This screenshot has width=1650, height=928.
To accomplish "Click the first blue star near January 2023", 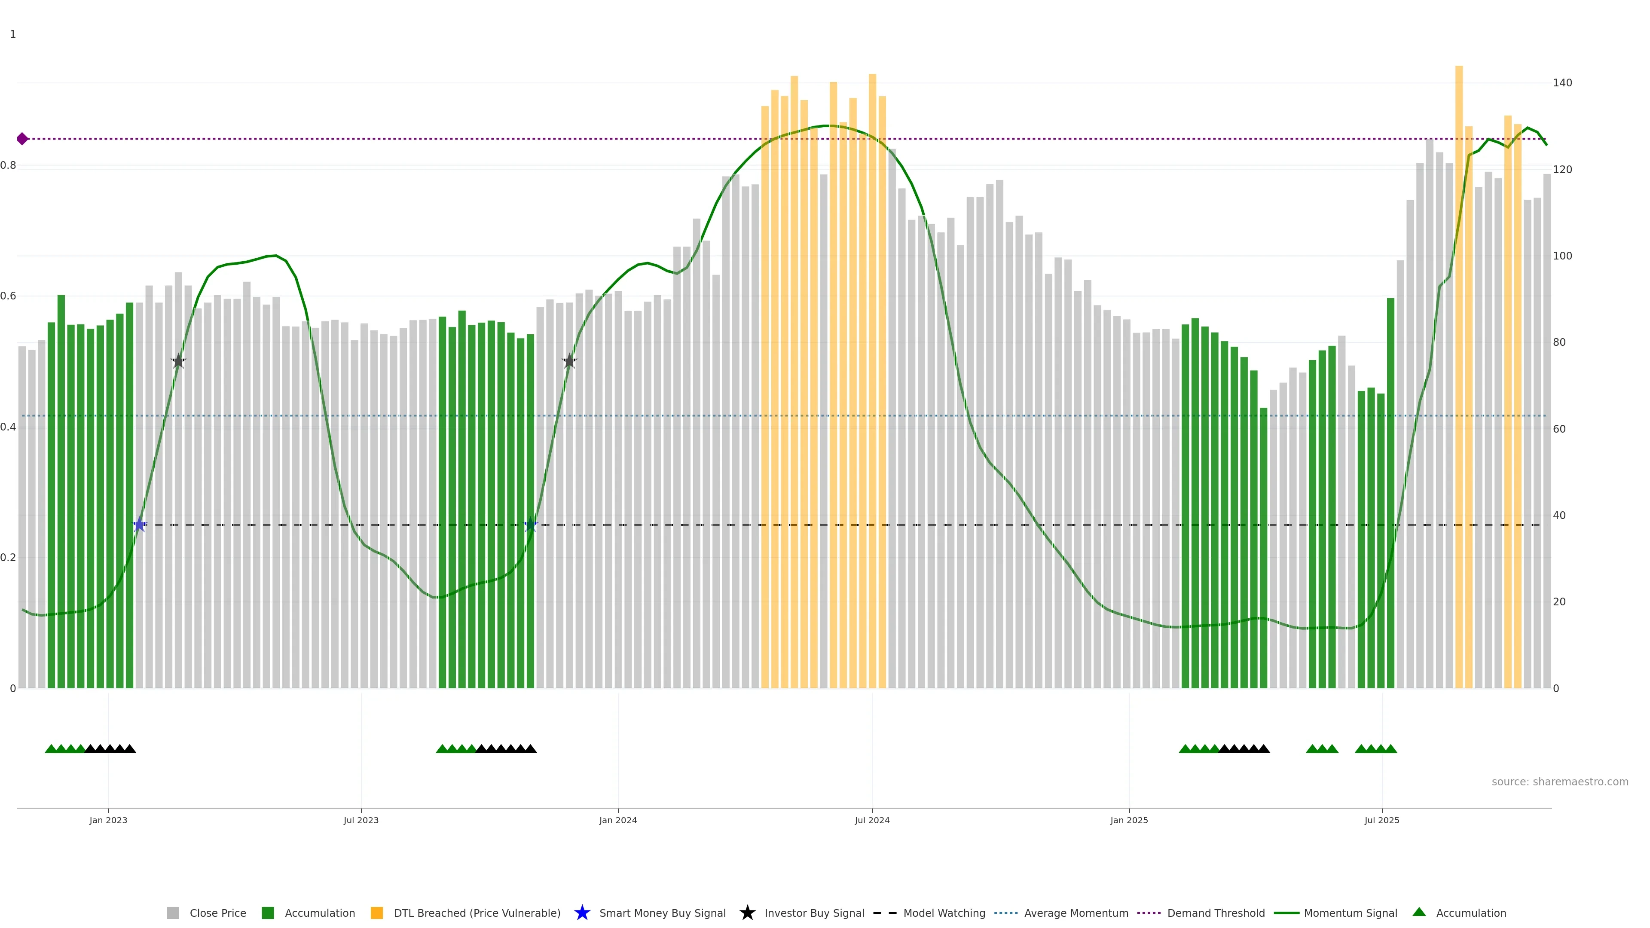I will pyautogui.click(x=140, y=525).
